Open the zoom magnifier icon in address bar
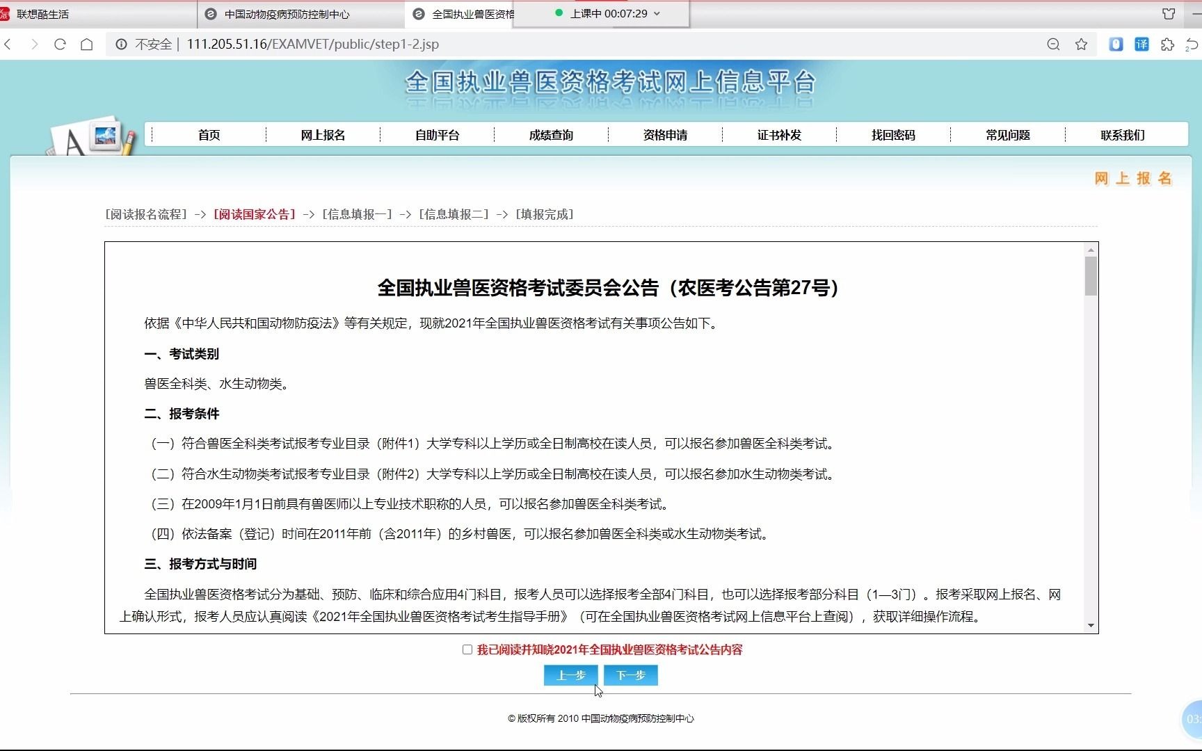The width and height of the screenshot is (1202, 751). click(x=1053, y=45)
